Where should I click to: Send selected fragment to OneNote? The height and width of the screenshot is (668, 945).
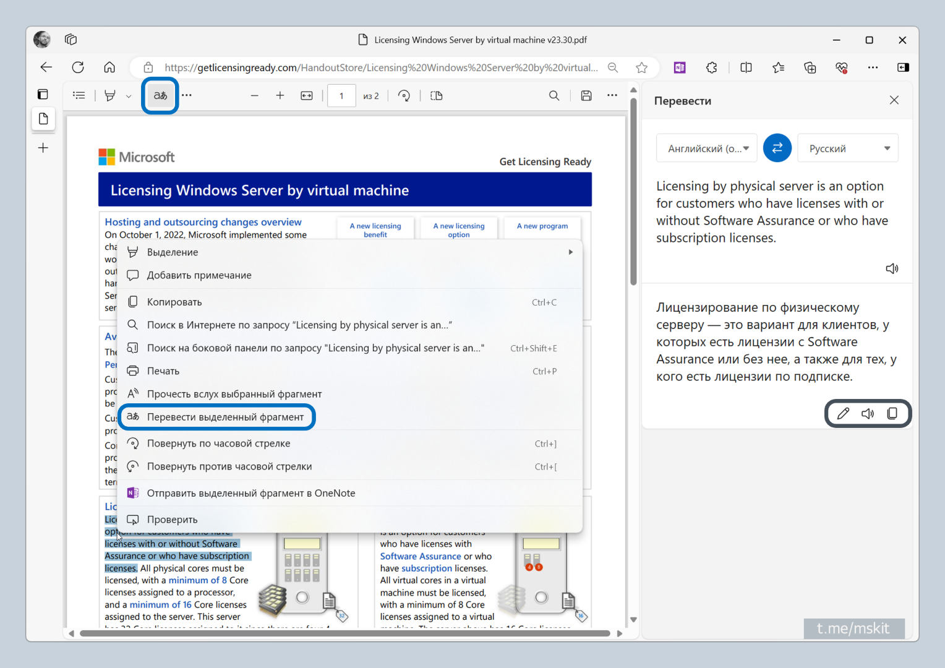pos(350,493)
